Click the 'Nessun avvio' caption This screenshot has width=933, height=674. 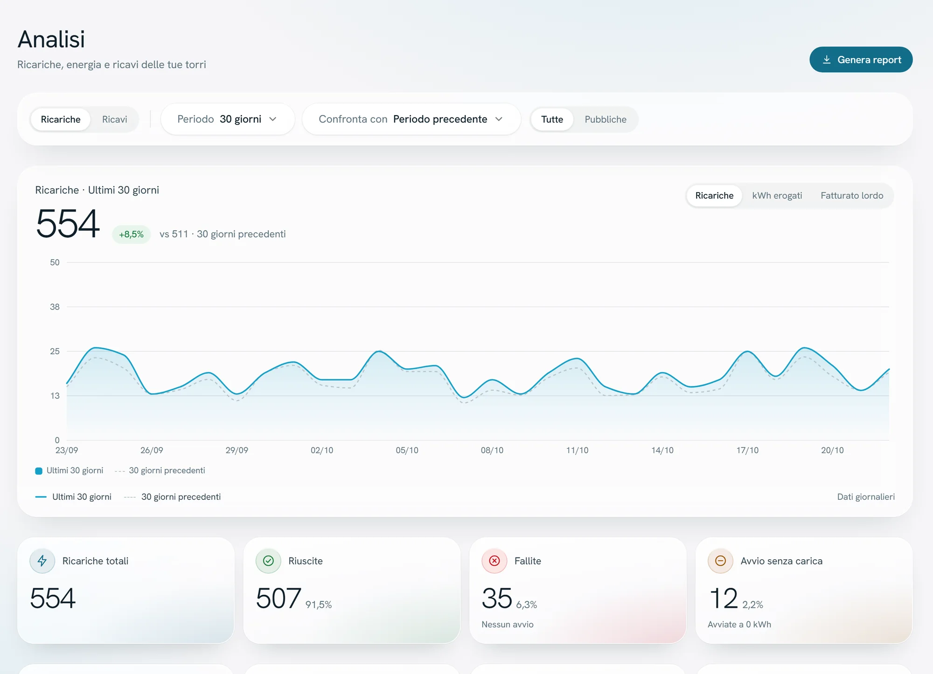point(508,625)
